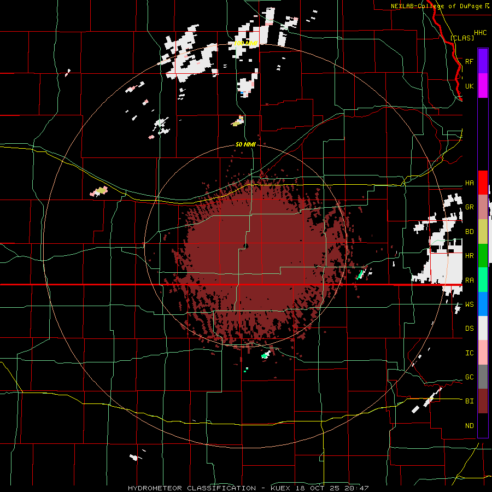Click the ND black legend swatch
This screenshot has width=492, height=492.
click(483, 425)
